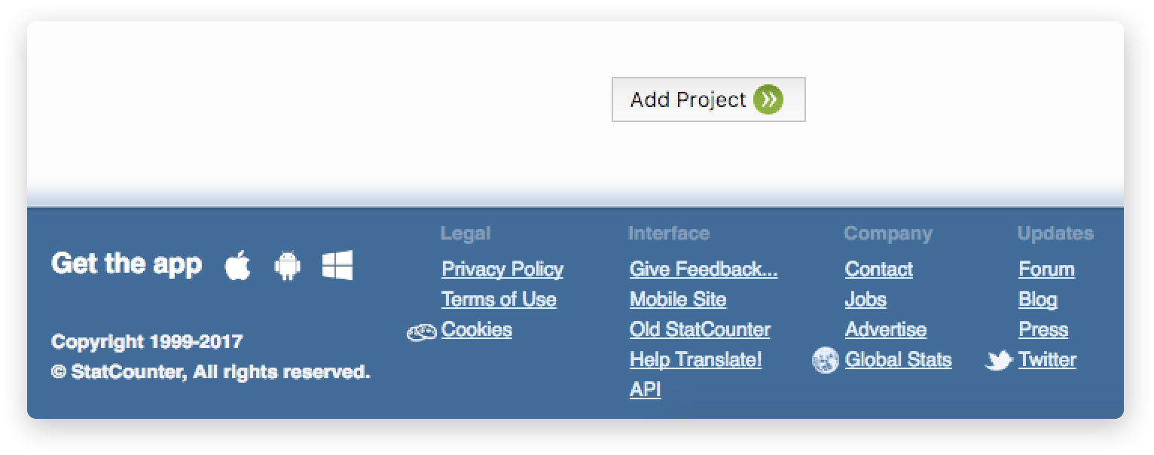Open Old StatCounter
Viewport: 1154px width, 455px height.
700,329
